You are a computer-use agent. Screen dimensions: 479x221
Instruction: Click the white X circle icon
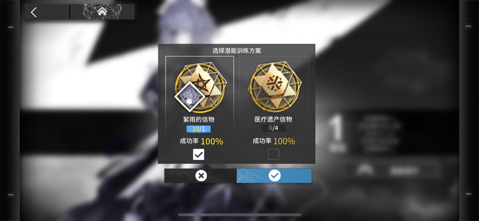coord(201,176)
